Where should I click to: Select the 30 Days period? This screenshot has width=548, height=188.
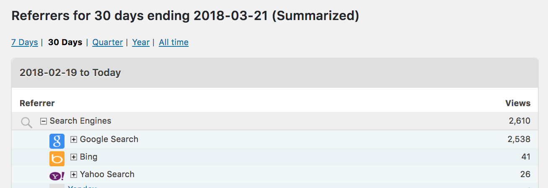pyautogui.click(x=65, y=42)
